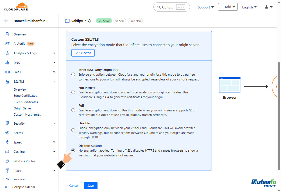281x191 pixels.
Task: Click the Esmaeeli.mizbanfa.n... account name
Action: click(30, 21)
